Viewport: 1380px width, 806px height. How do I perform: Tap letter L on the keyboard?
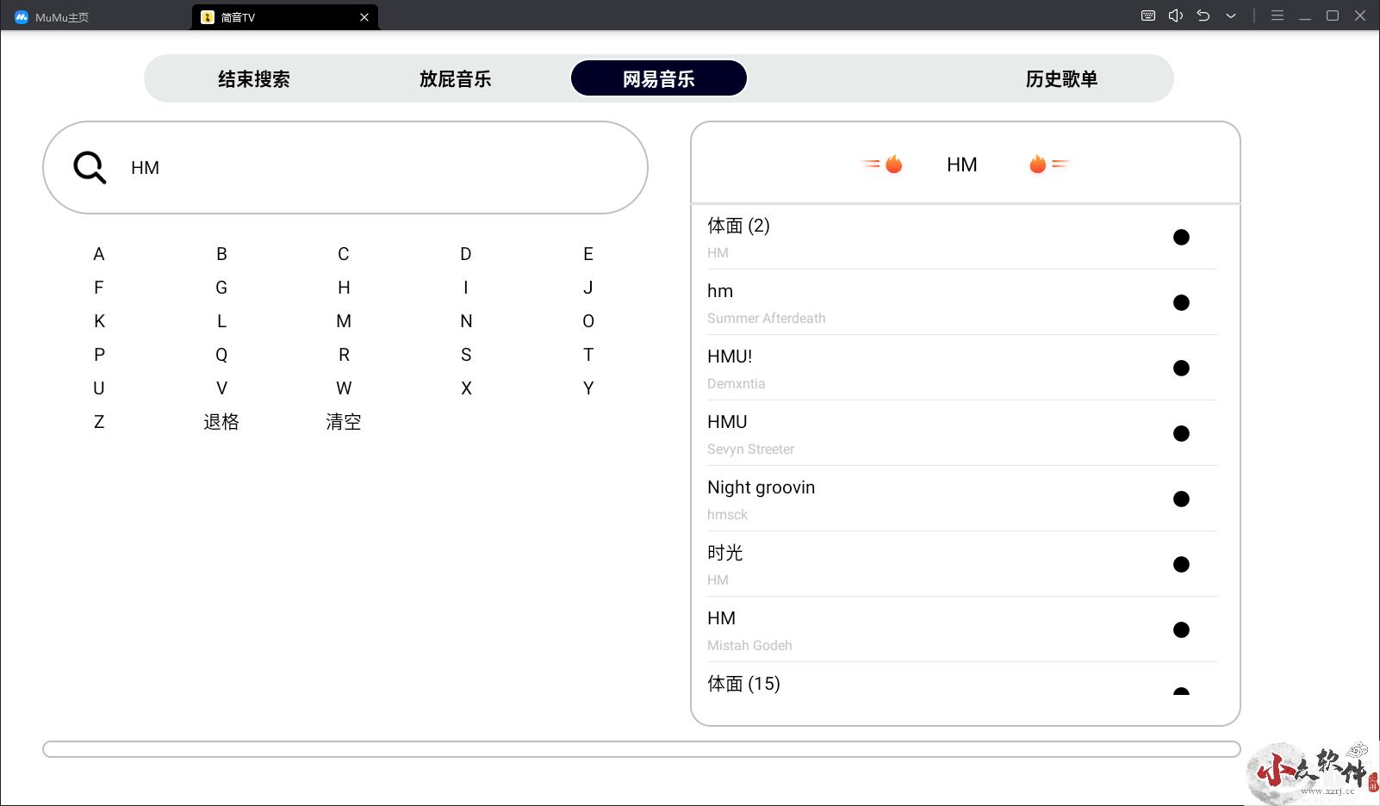(x=221, y=321)
